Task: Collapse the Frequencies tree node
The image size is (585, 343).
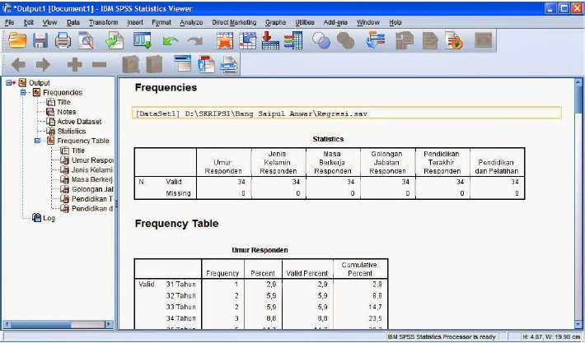Action: coord(24,93)
